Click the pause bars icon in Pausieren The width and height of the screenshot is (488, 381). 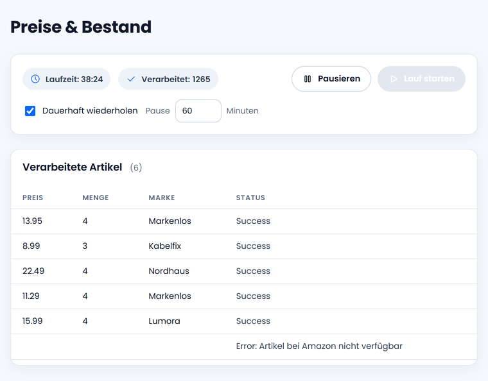click(x=308, y=79)
